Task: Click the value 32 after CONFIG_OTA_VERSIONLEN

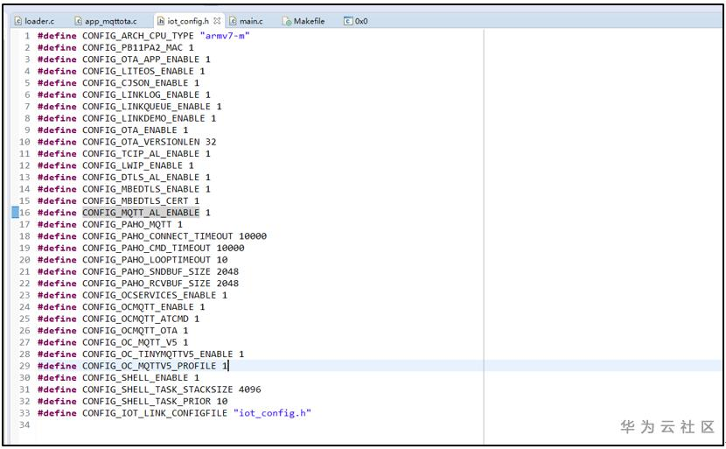Action: 211,142
